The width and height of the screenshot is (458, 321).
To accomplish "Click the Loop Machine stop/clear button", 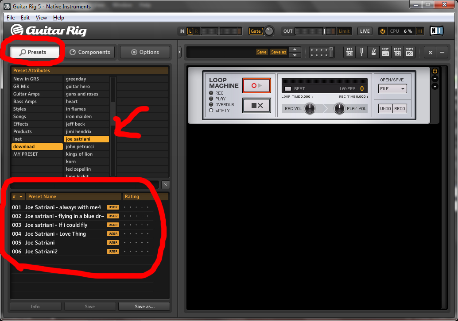I will 256,105.
